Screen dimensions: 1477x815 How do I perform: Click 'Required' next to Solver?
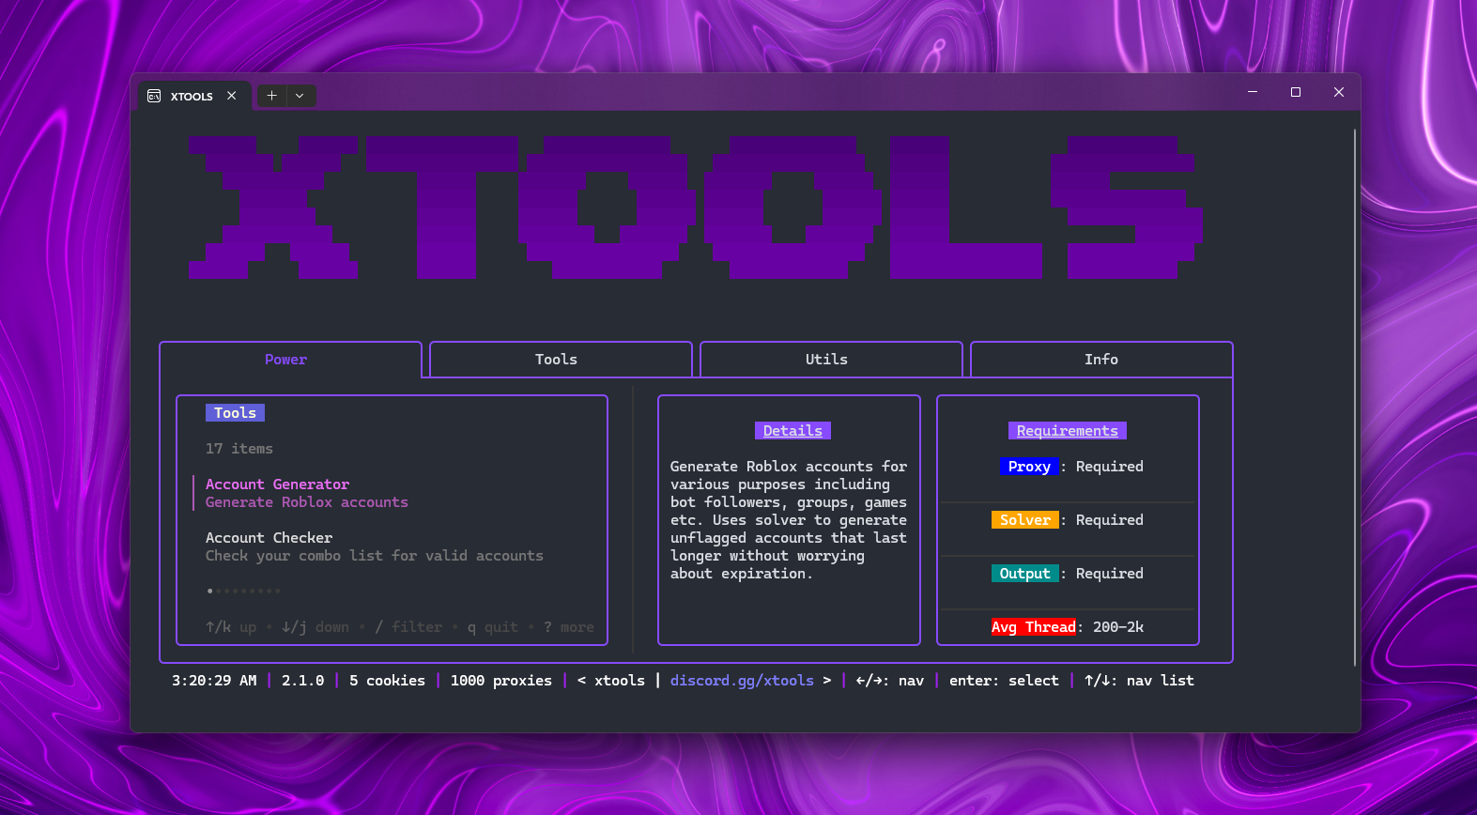tap(1110, 520)
